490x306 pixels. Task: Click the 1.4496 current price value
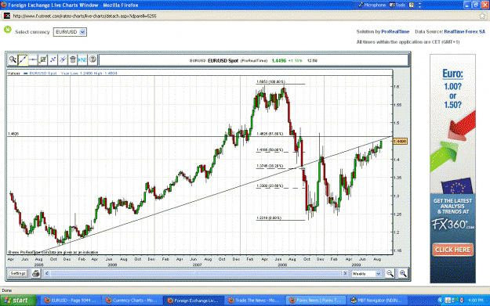(x=279, y=60)
